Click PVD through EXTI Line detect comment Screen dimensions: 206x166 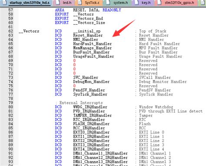(x=169, y=111)
